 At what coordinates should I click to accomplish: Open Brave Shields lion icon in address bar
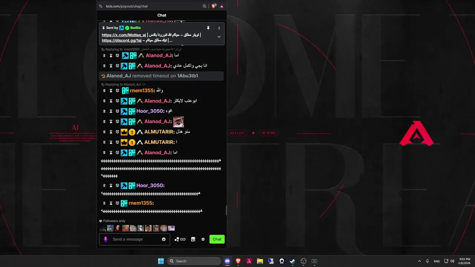coord(214,6)
